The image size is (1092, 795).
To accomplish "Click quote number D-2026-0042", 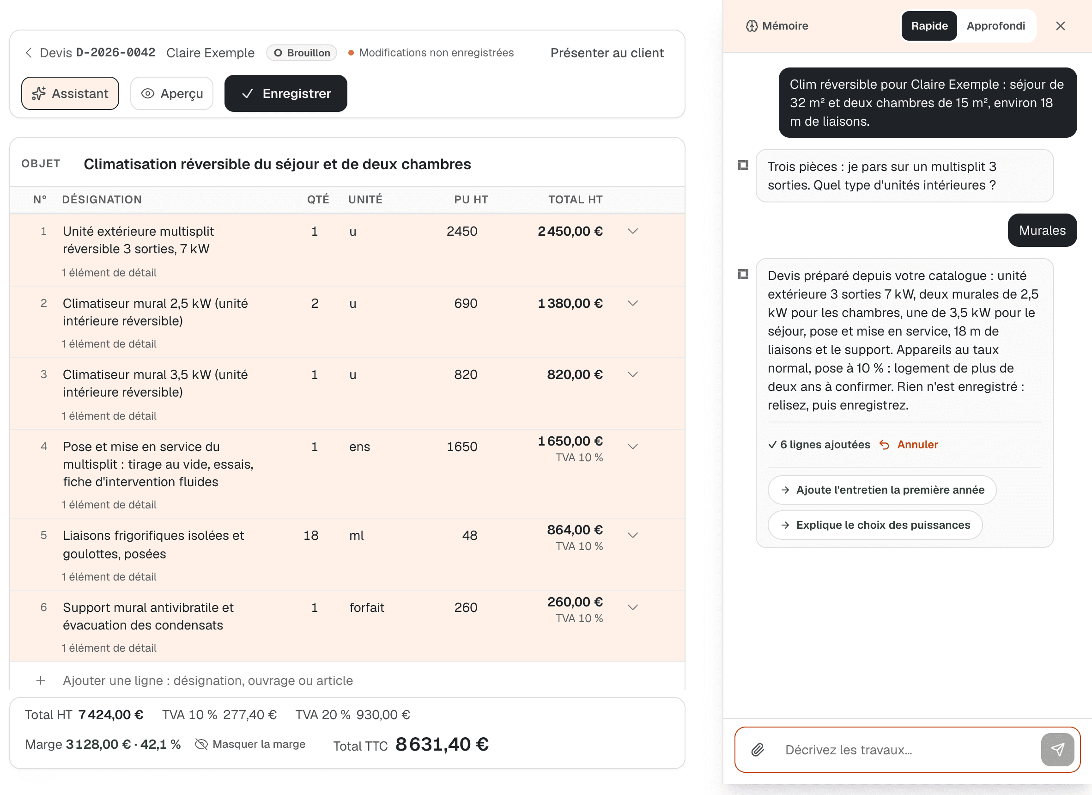I will (x=115, y=53).
